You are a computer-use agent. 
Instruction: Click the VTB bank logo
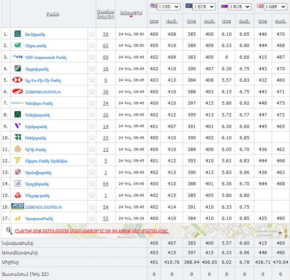tap(18, 57)
